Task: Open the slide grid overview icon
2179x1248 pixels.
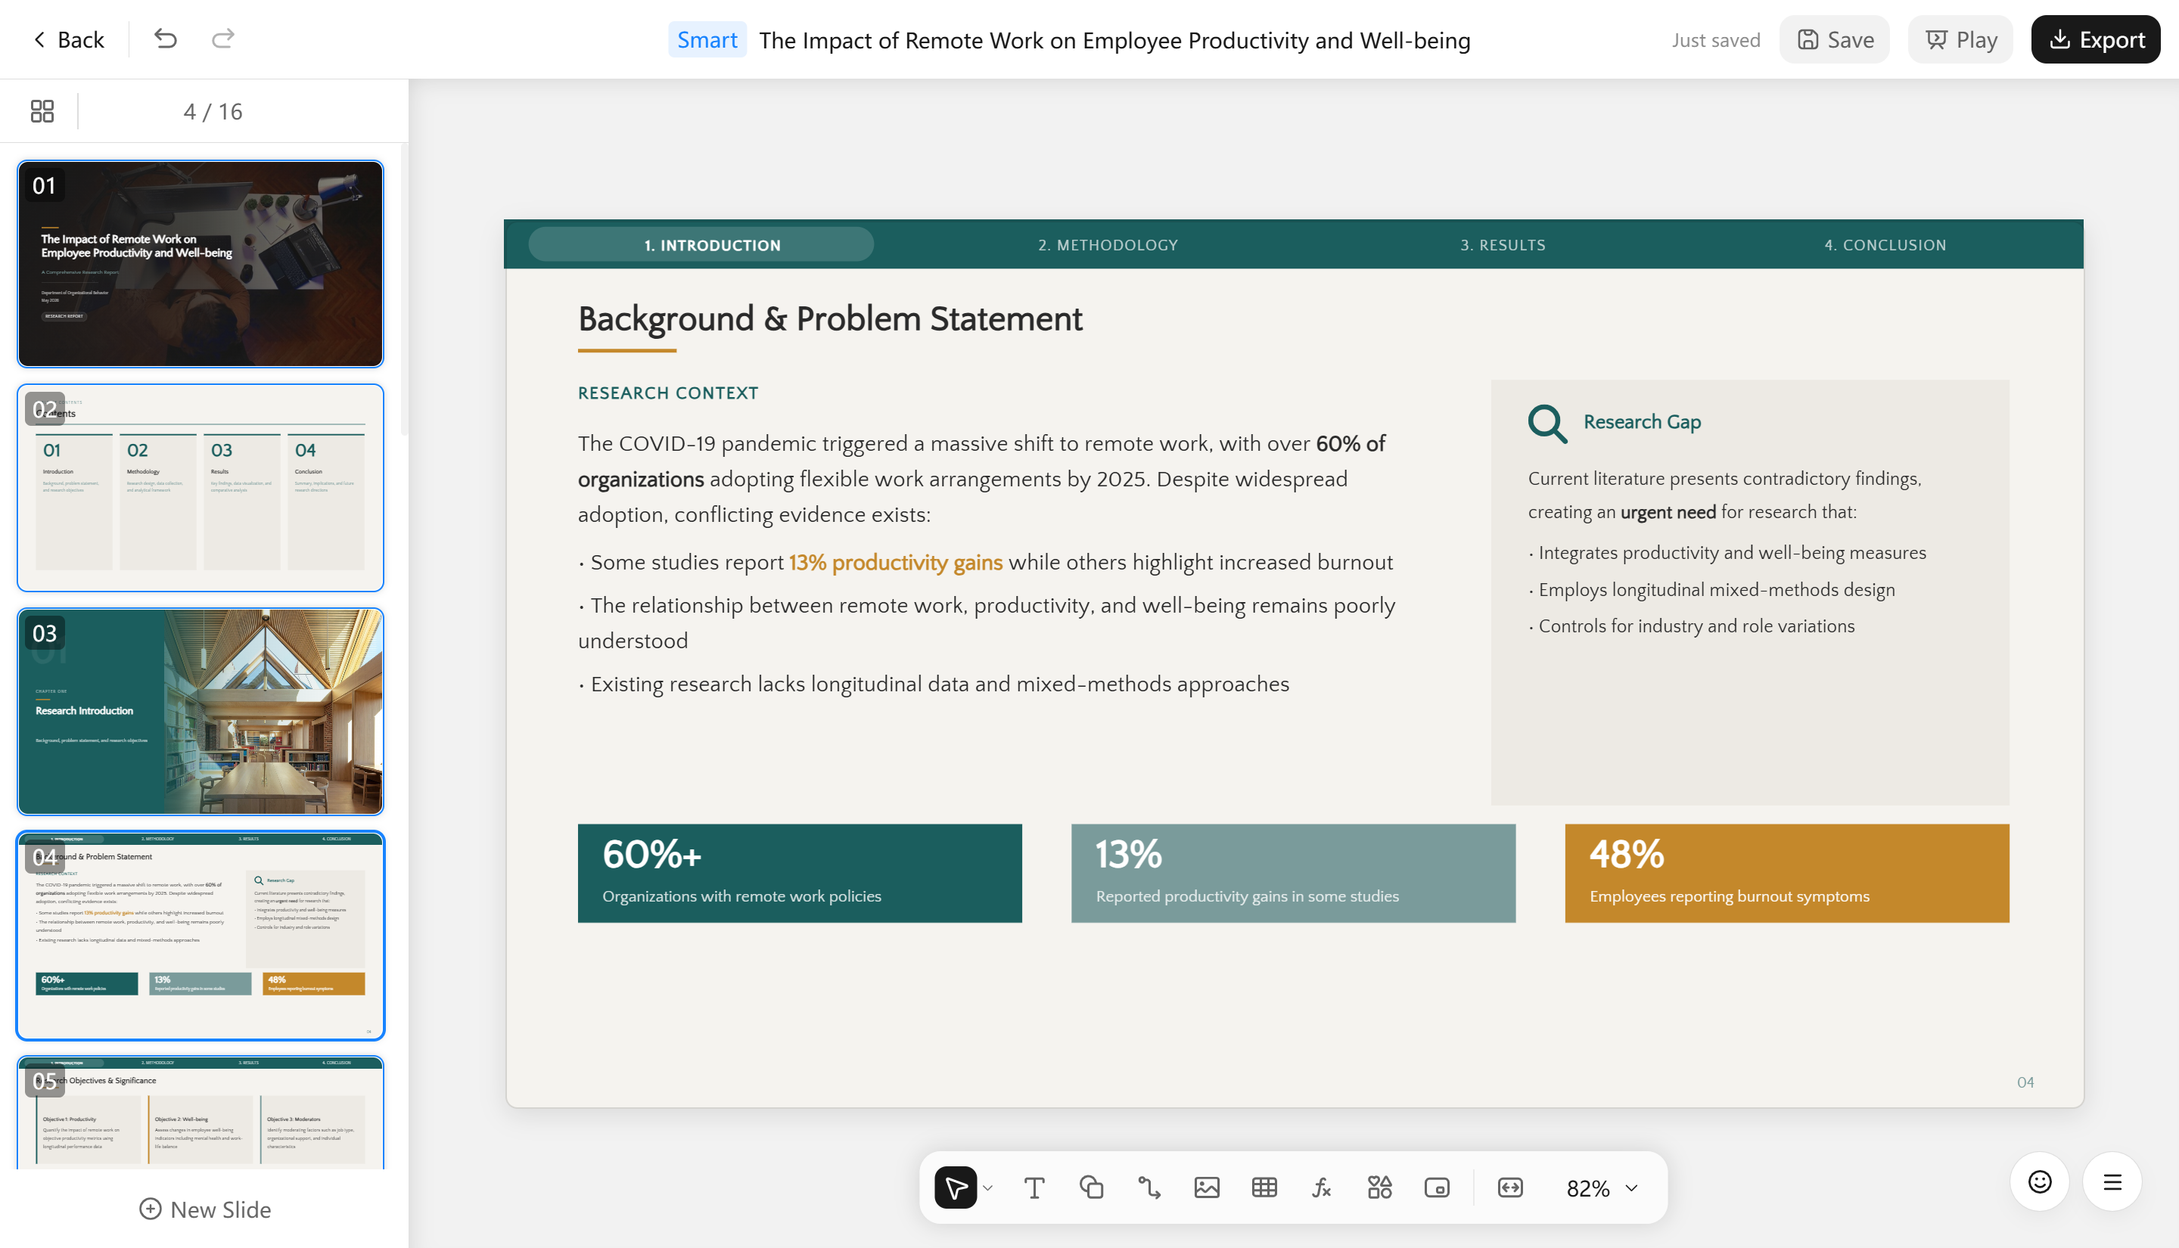Action: pyautogui.click(x=42, y=111)
